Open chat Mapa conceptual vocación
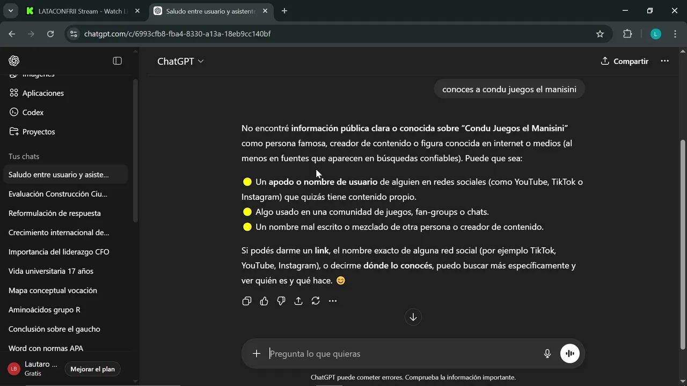The height and width of the screenshot is (386, 687). point(65,290)
